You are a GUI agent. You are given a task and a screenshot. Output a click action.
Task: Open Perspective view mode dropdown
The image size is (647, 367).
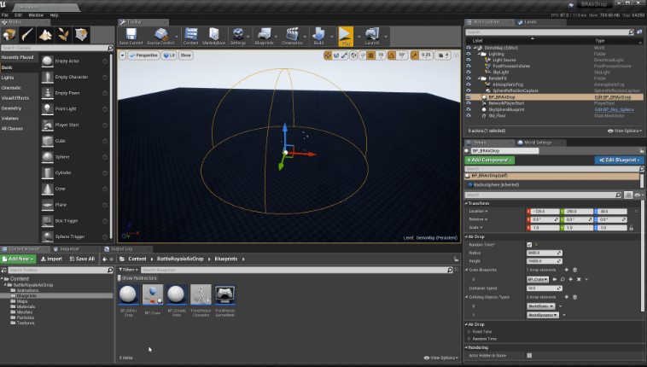click(x=143, y=55)
